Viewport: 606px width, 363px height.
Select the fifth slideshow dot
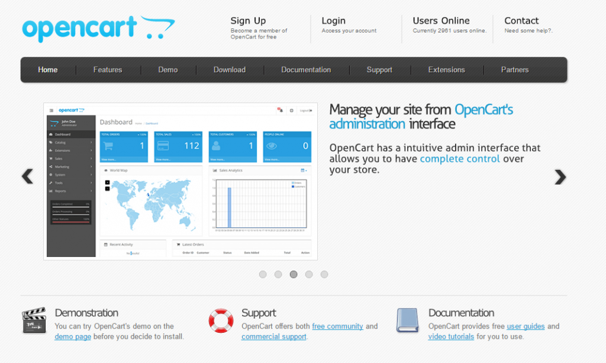coord(324,274)
